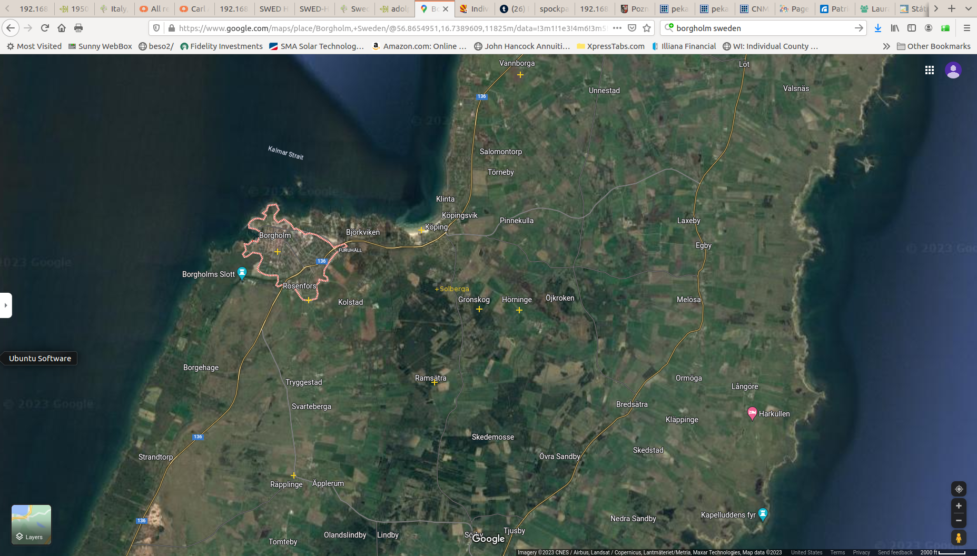977x556 pixels.
Task: Click the Google apps grid icon
Action: click(930, 70)
